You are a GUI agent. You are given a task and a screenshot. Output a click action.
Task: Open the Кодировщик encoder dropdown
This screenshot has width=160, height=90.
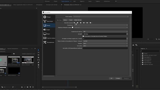pyautogui.click(x=101, y=25)
